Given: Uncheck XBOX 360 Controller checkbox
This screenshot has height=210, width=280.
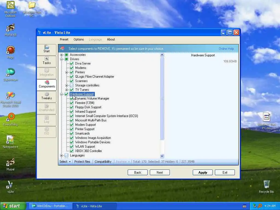Looking at the screenshot, I should (72, 151).
